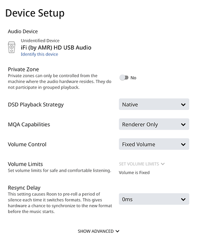Open the Resync Delay 0ms dropdown
The width and height of the screenshot is (197, 241).
click(x=154, y=199)
